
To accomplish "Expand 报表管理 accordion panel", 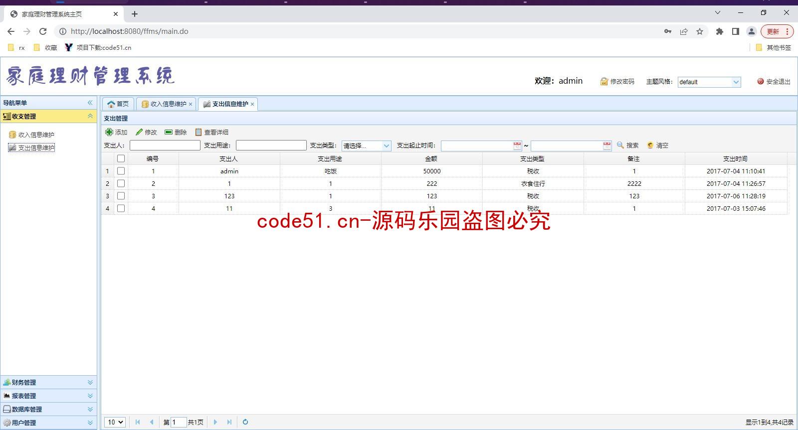I will pyautogui.click(x=90, y=396).
